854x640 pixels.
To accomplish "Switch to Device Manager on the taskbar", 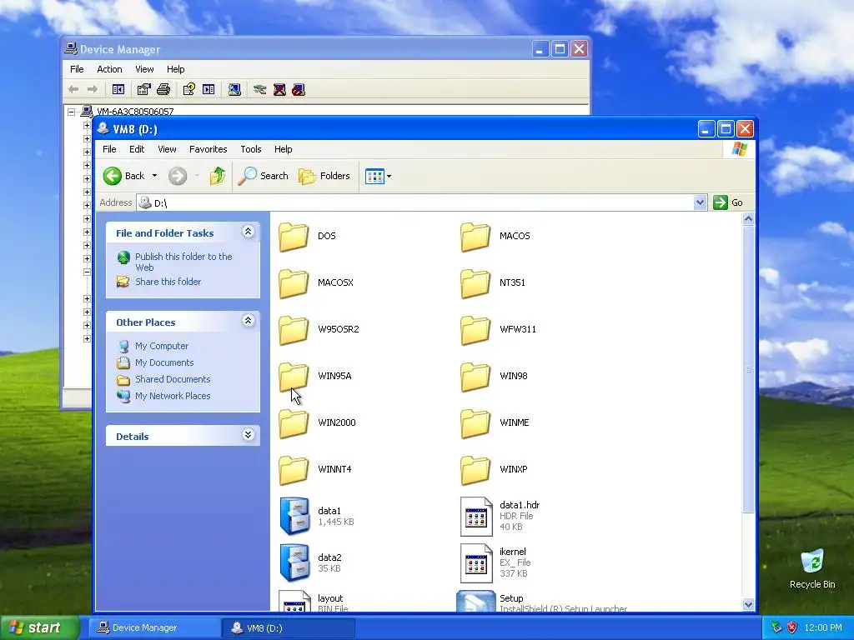I will coord(153,628).
